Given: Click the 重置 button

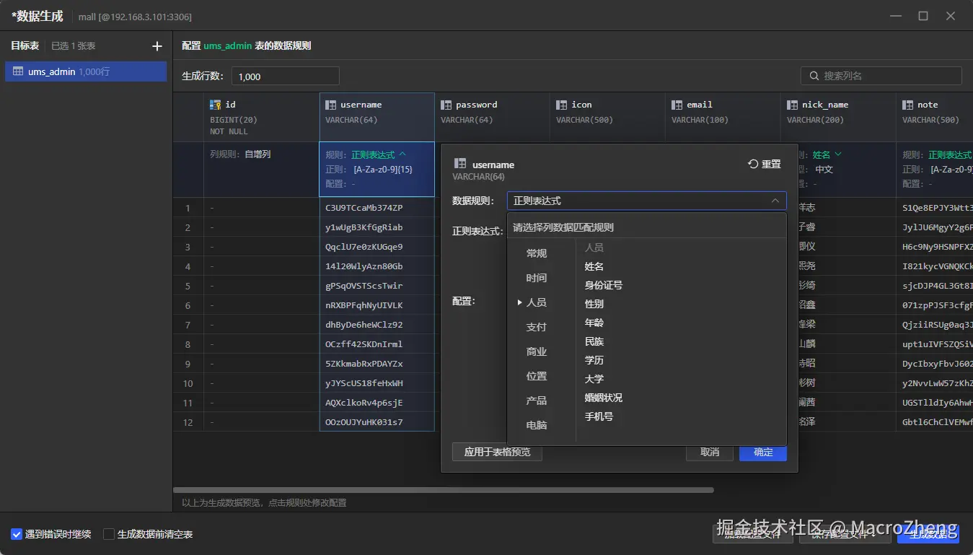Looking at the screenshot, I should coord(765,164).
